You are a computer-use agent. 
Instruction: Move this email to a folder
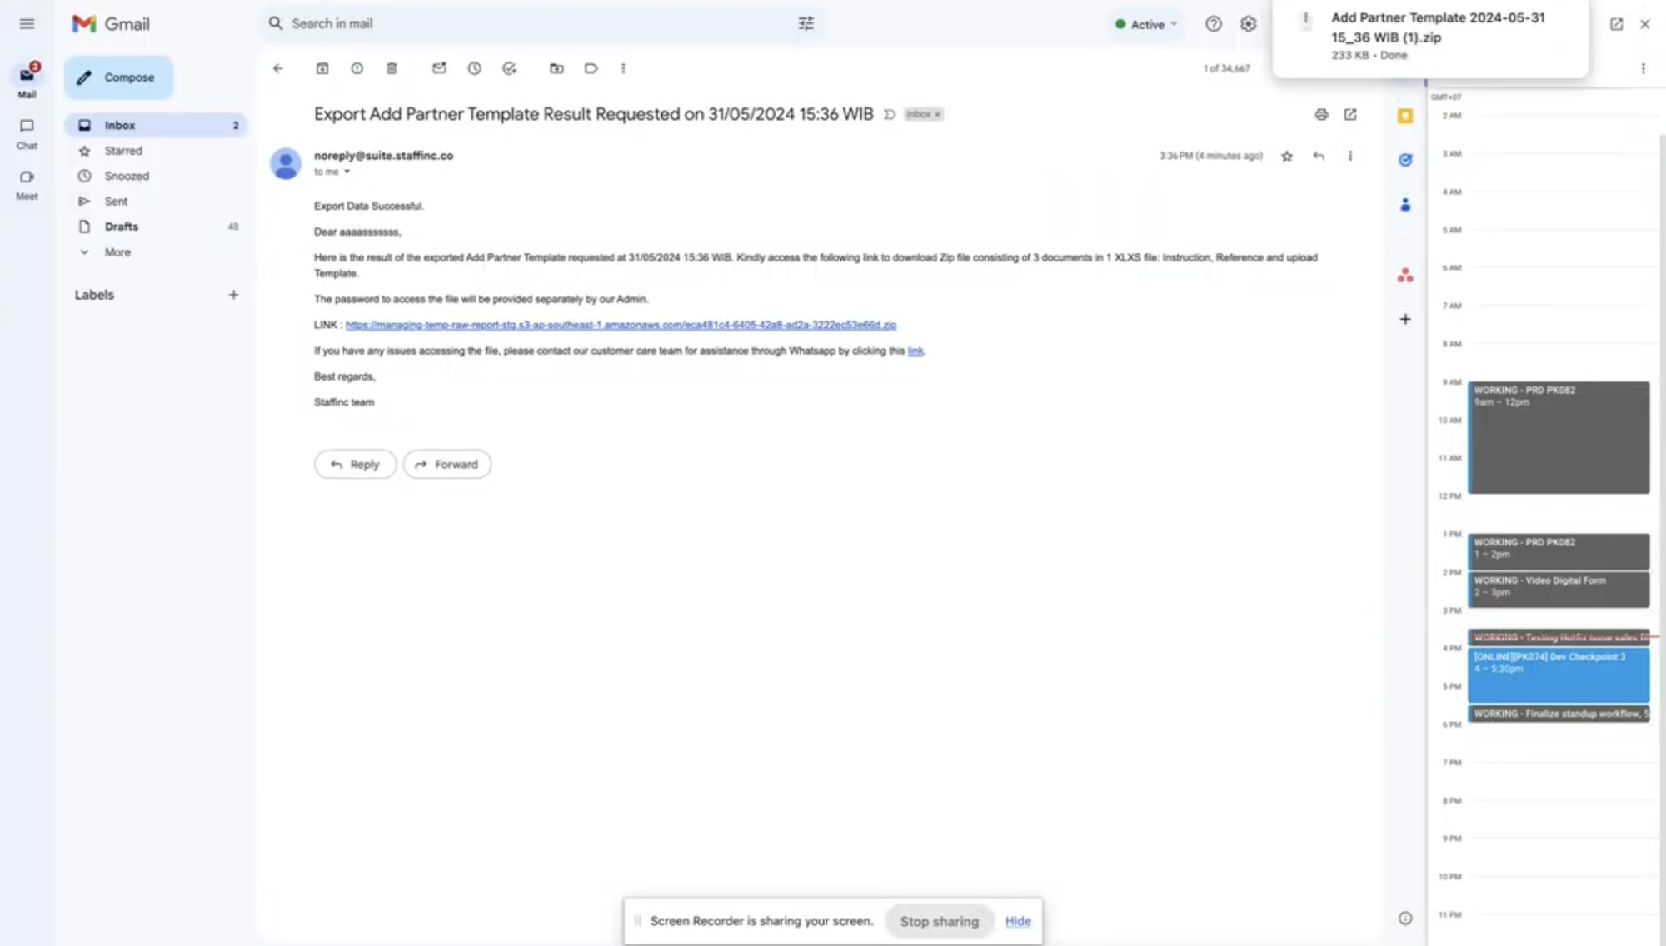(556, 68)
